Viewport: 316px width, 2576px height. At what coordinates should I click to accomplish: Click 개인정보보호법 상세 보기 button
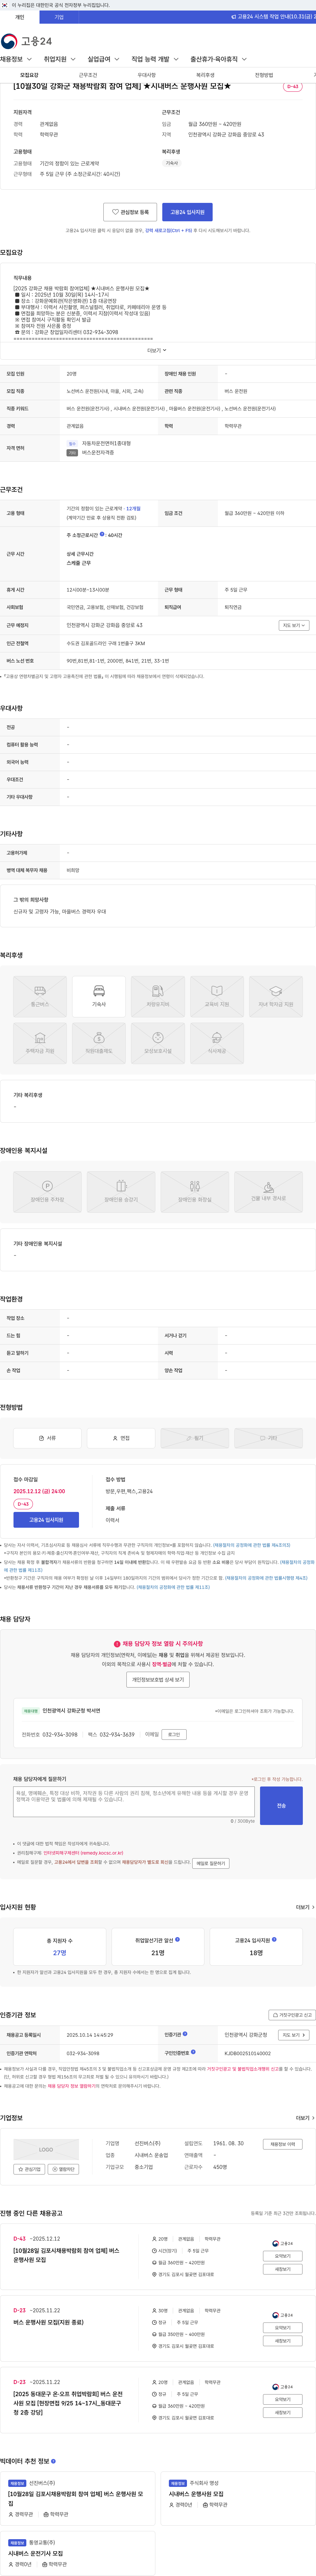(158, 1680)
